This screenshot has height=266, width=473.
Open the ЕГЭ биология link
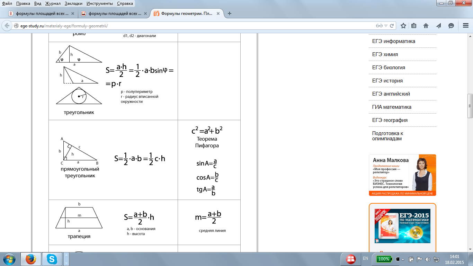point(389,68)
